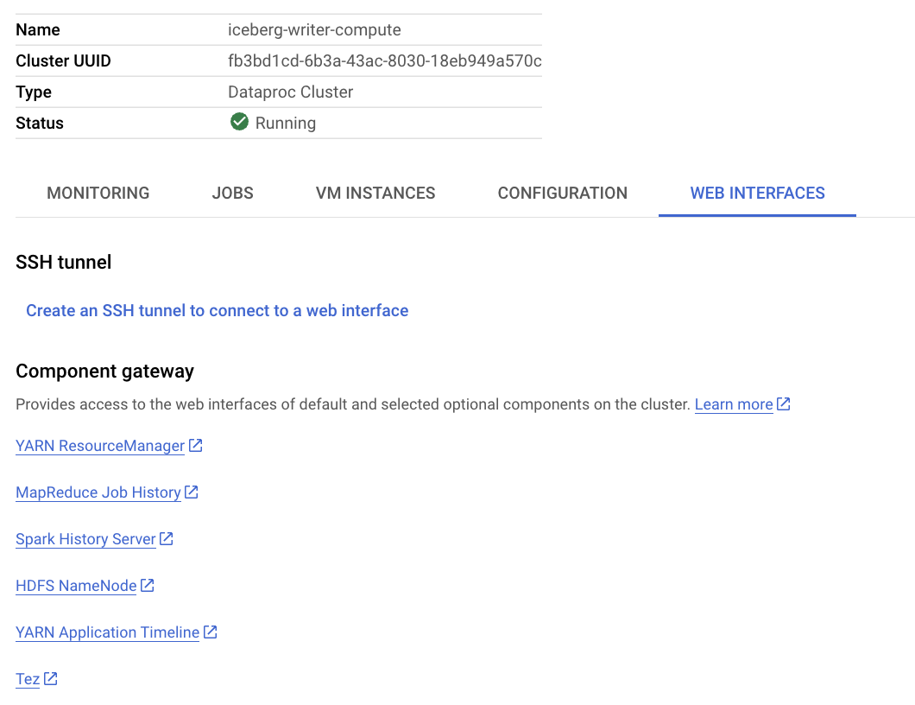Click external-link icon beside YARN ResourceManager
Screen dimensions: 915x705
(x=196, y=446)
